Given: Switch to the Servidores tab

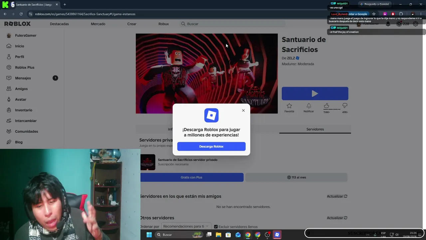Looking at the screenshot, I should 315,129.
